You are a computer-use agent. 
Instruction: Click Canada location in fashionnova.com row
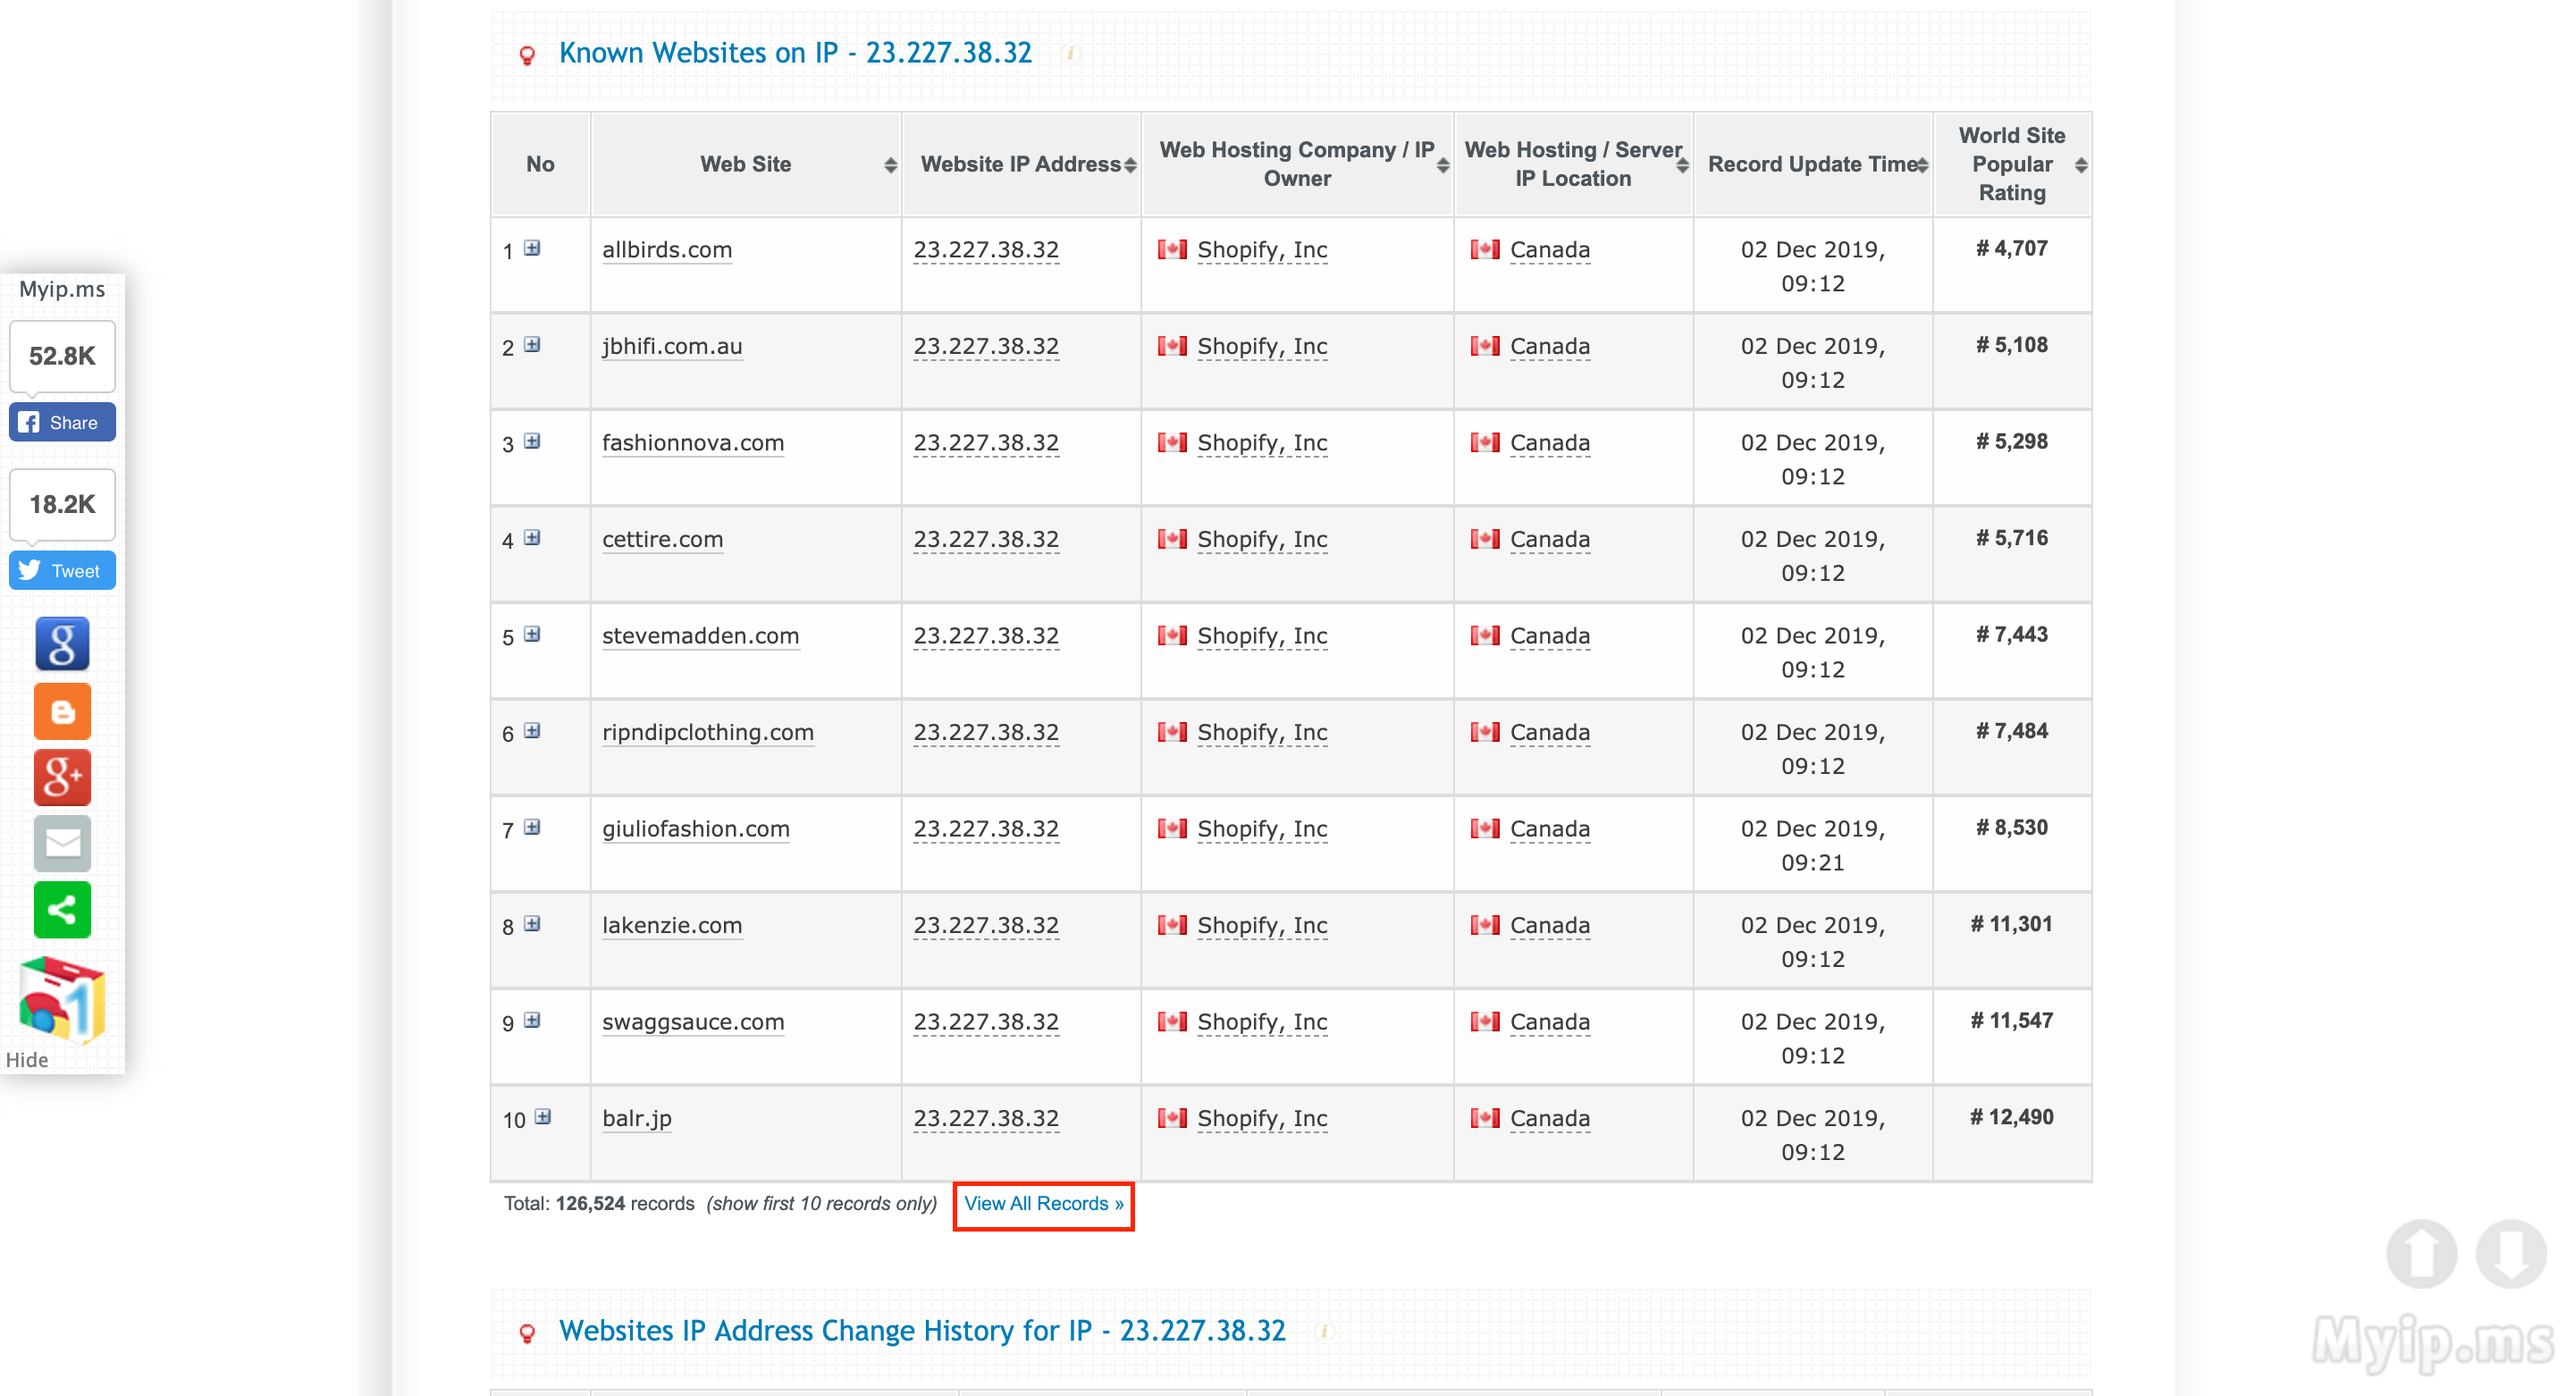tap(1550, 442)
